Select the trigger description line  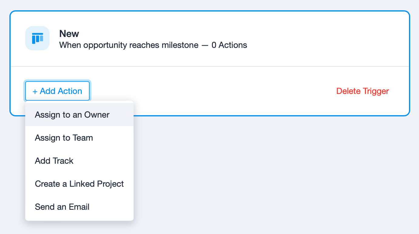153,45
